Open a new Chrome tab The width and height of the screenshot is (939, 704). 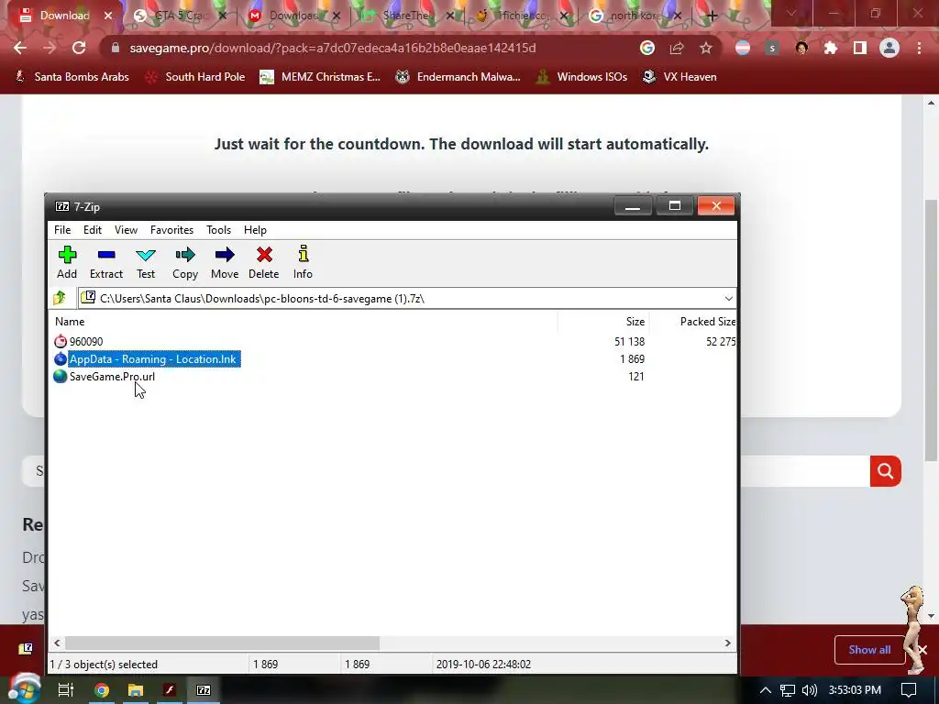click(712, 16)
